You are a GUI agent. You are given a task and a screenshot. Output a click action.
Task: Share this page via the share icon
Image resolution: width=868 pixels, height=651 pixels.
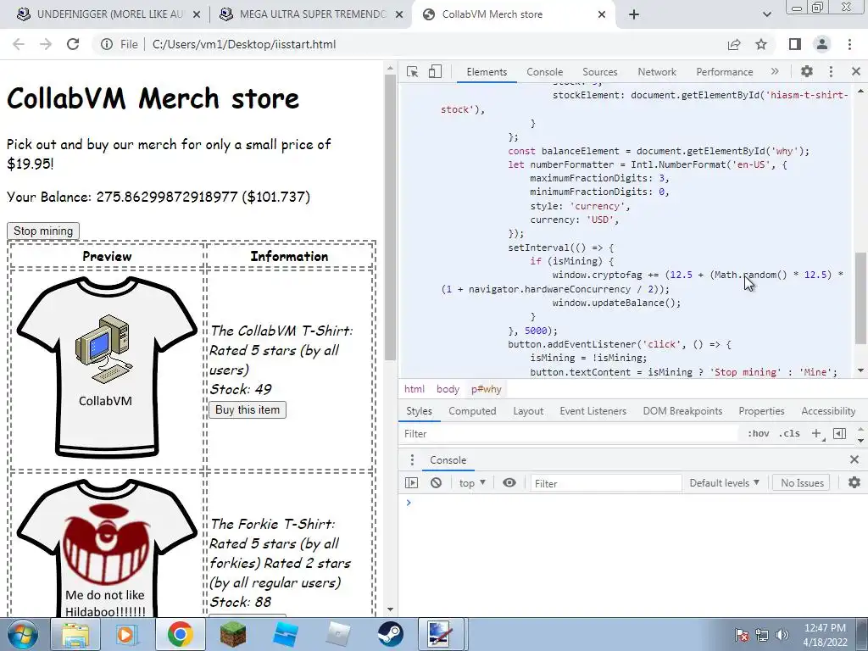[734, 44]
